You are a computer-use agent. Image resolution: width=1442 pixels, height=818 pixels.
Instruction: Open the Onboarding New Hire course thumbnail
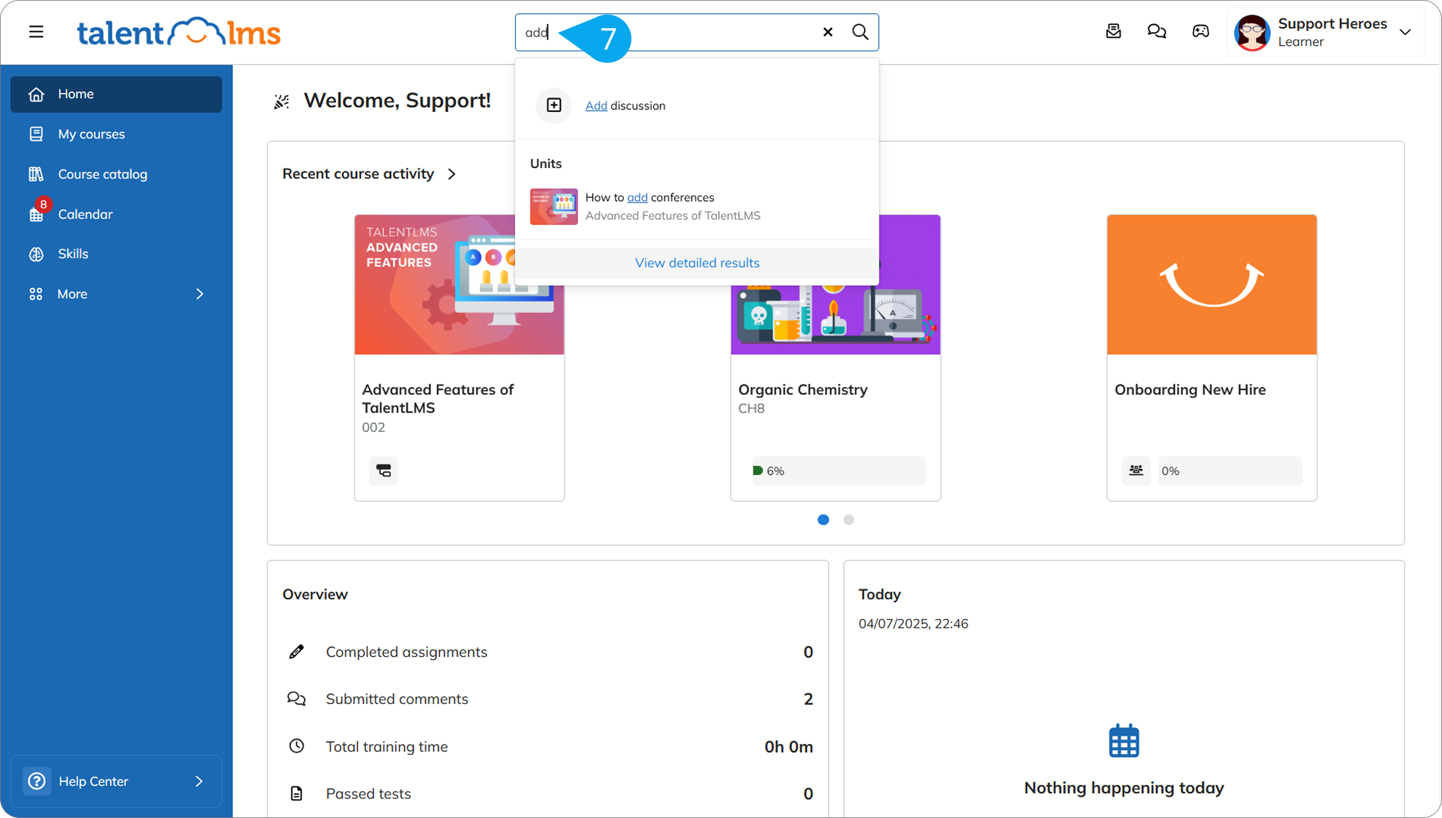click(1211, 285)
